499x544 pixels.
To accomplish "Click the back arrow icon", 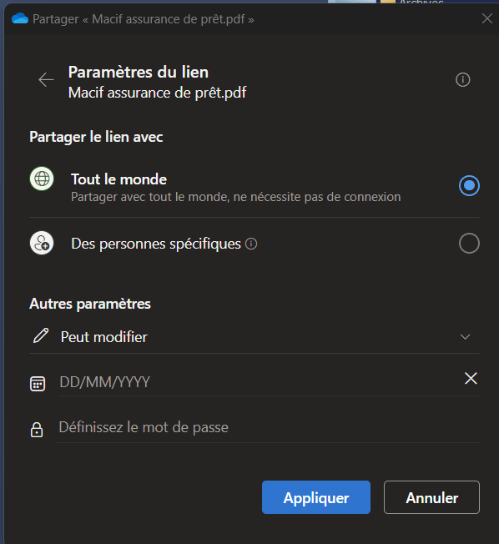I will click(46, 80).
